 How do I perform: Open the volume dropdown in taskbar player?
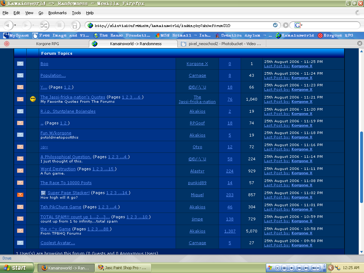click(318, 268)
